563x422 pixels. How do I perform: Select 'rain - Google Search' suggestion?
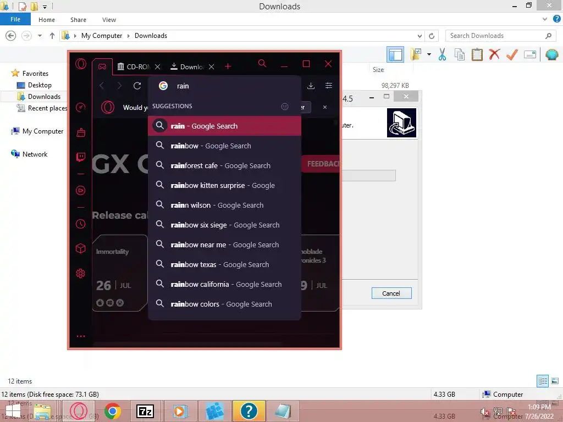click(x=224, y=126)
